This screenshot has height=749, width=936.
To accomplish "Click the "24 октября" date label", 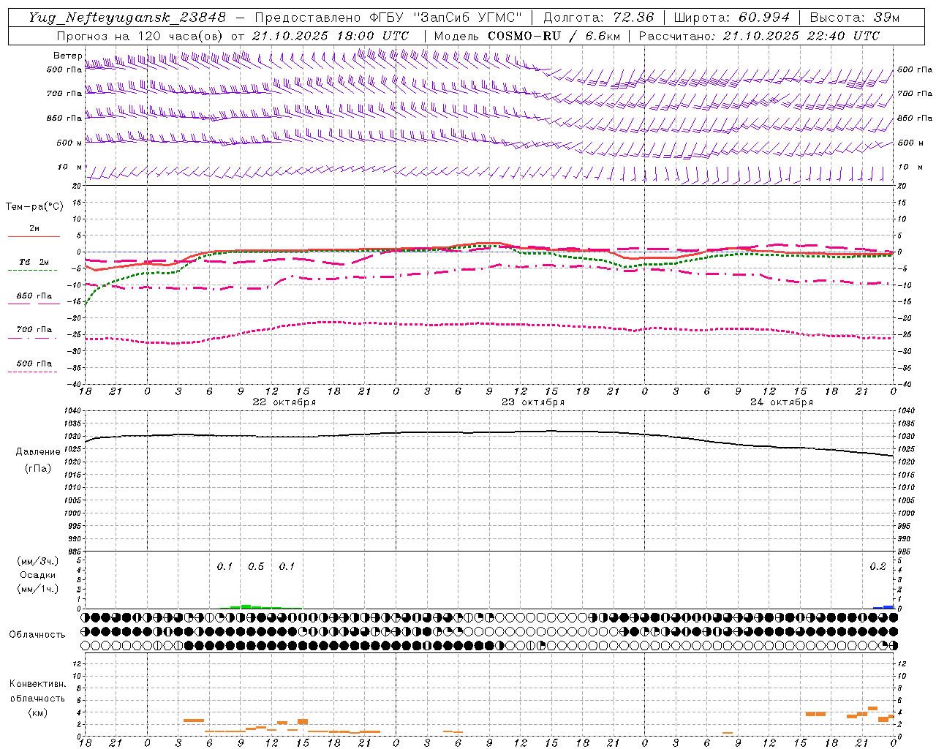I will point(782,402).
